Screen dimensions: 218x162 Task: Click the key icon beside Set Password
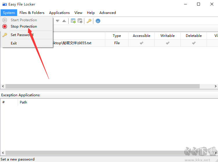pyautogui.click(x=5, y=35)
